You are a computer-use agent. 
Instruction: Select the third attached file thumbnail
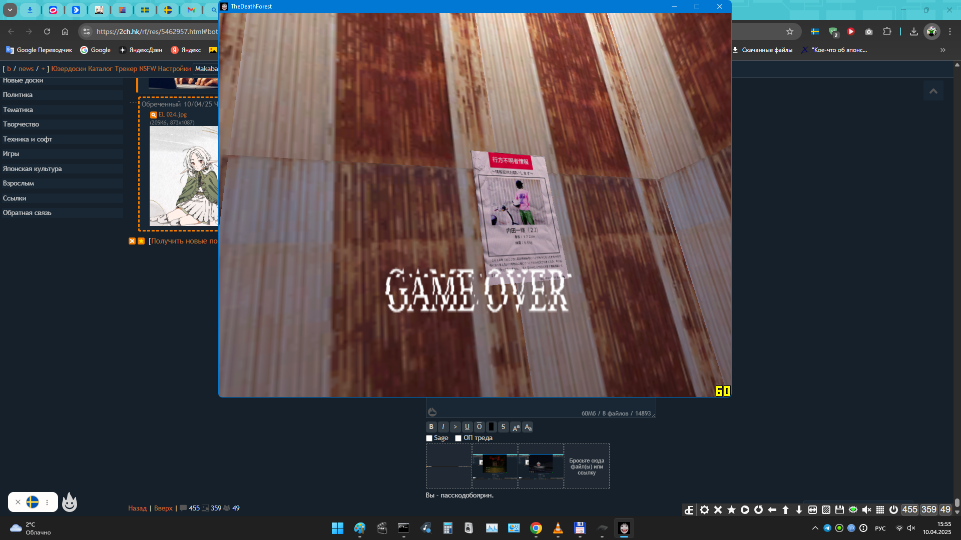pos(541,466)
